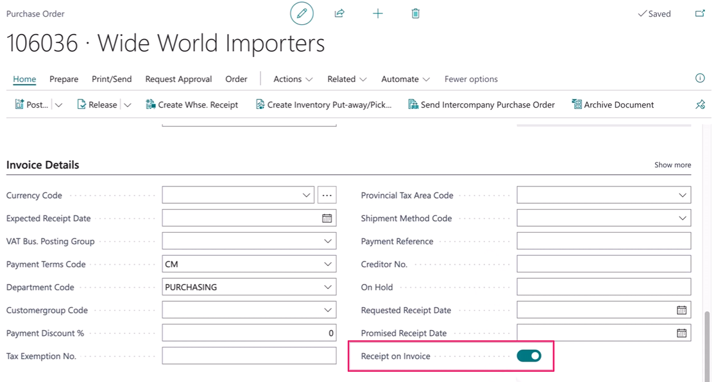Open page in new window icon
Image resolution: width=716 pixels, height=382 pixels.
[x=701, y=13]
